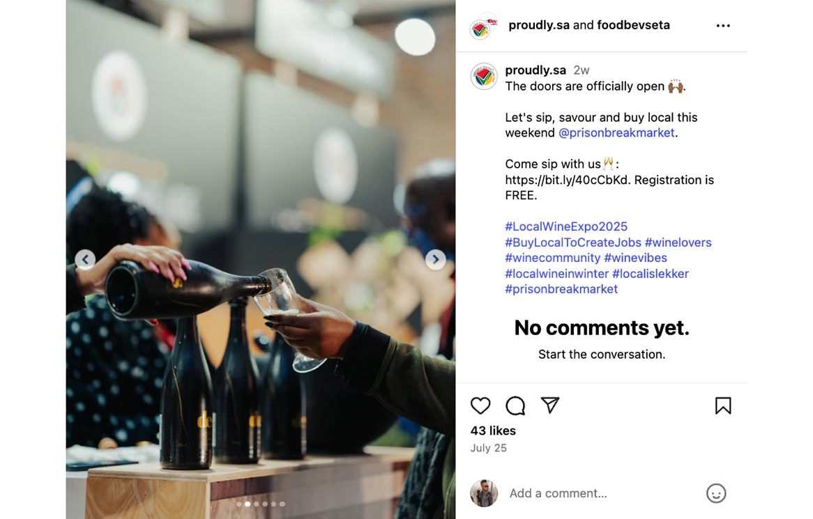Save post with bookmark icon
The image size is (813, 519).
(723, 405)
